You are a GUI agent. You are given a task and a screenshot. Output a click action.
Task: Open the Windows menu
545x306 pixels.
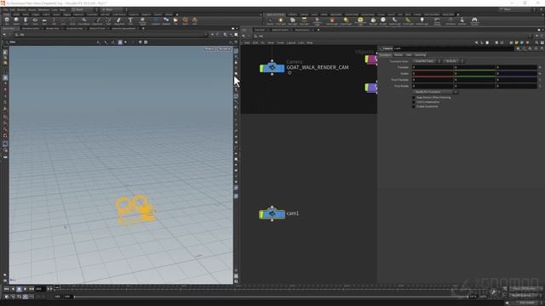[x=43, y=9]
